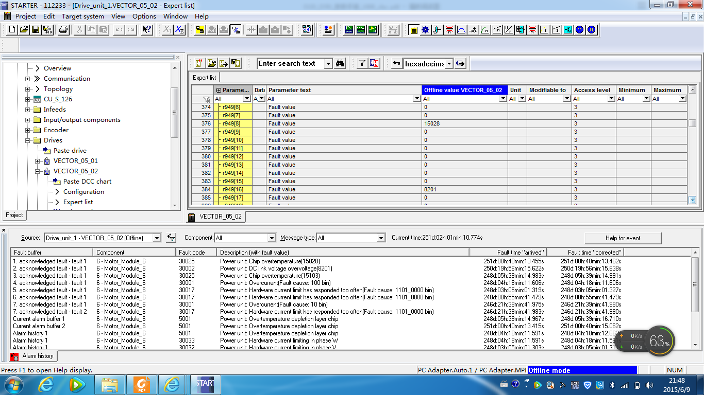
Task: Click the Help for event button
Action: click(x=623, y=238)
